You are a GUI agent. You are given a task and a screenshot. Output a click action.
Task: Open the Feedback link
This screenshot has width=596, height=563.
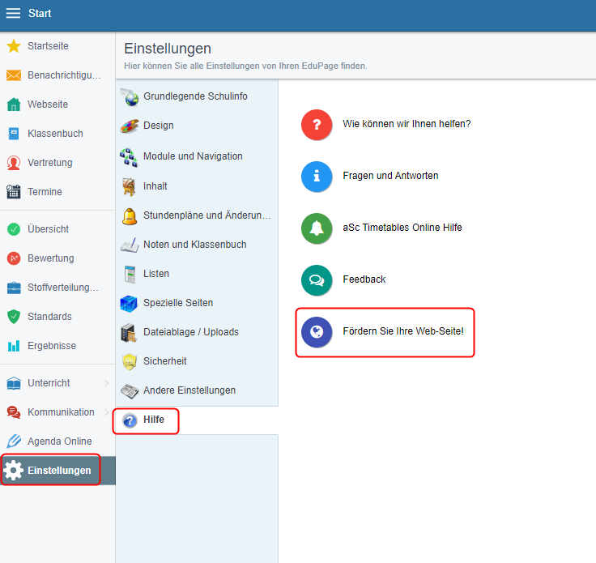pos(364,279)
